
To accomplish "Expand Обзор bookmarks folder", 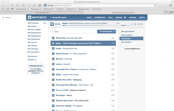I will point(60,9).
